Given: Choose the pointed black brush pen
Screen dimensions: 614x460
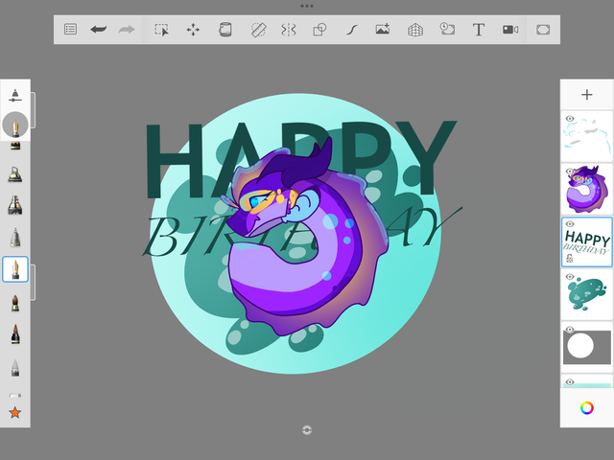Looking at the screenshot, I should 15,334.
